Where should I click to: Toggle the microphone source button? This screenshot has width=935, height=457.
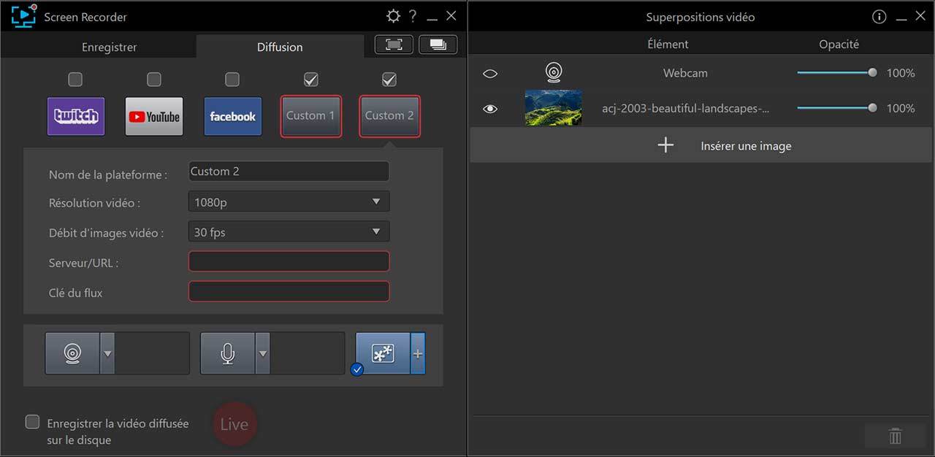pos(227,353)
